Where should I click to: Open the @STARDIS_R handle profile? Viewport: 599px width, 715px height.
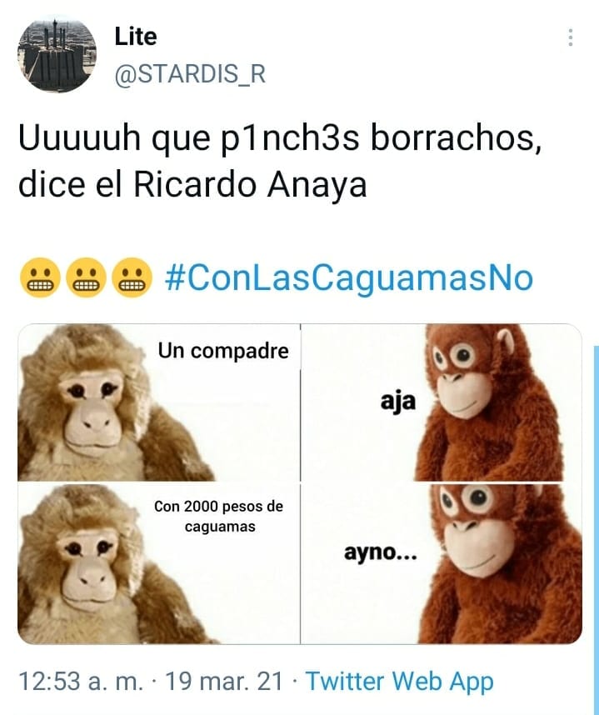[190, 74]
